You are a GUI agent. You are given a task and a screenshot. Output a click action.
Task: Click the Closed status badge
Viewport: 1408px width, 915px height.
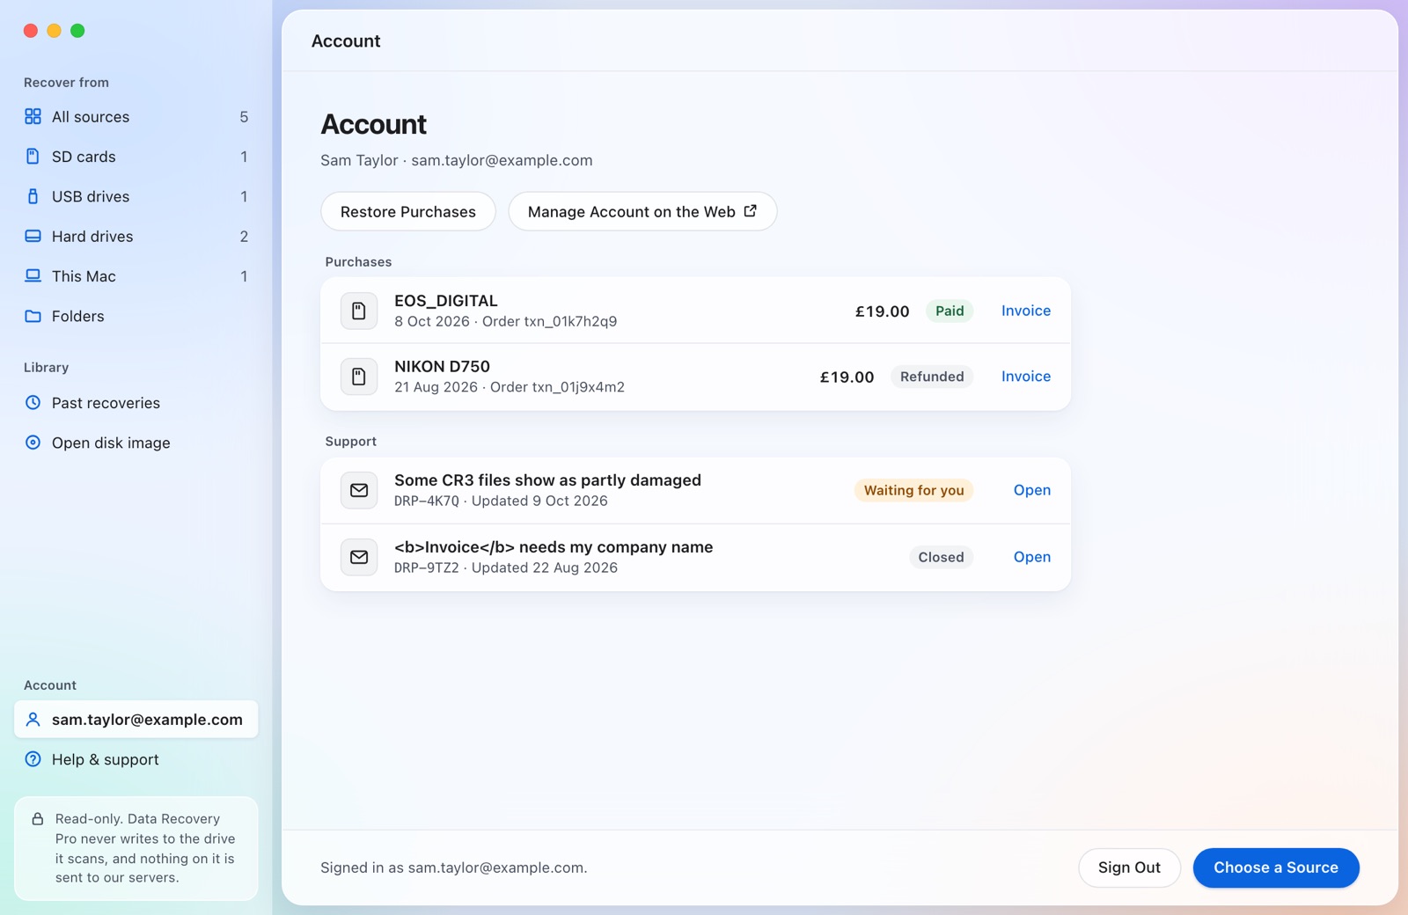point(941,557)
